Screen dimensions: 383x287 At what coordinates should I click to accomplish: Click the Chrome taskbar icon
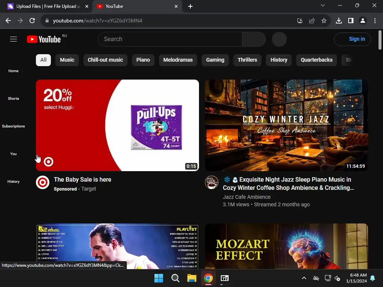208,278
